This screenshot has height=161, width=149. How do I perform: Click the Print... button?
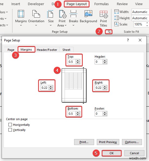pyautogui.click(x=84, y=142)
